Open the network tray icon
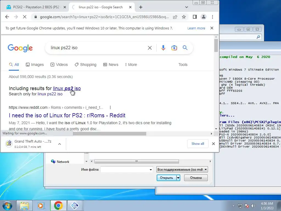Image resolution: width=281 pixels, height=211 pixels. (x=240, y=206)
